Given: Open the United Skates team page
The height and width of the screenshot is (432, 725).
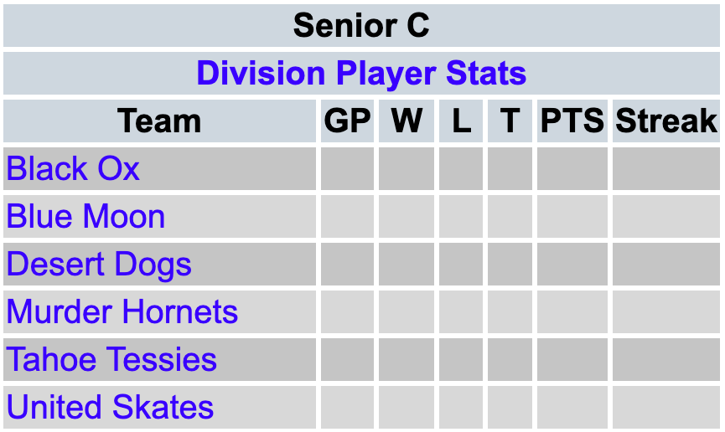Looking at the screenshot, I should click(x=110, y=408).
